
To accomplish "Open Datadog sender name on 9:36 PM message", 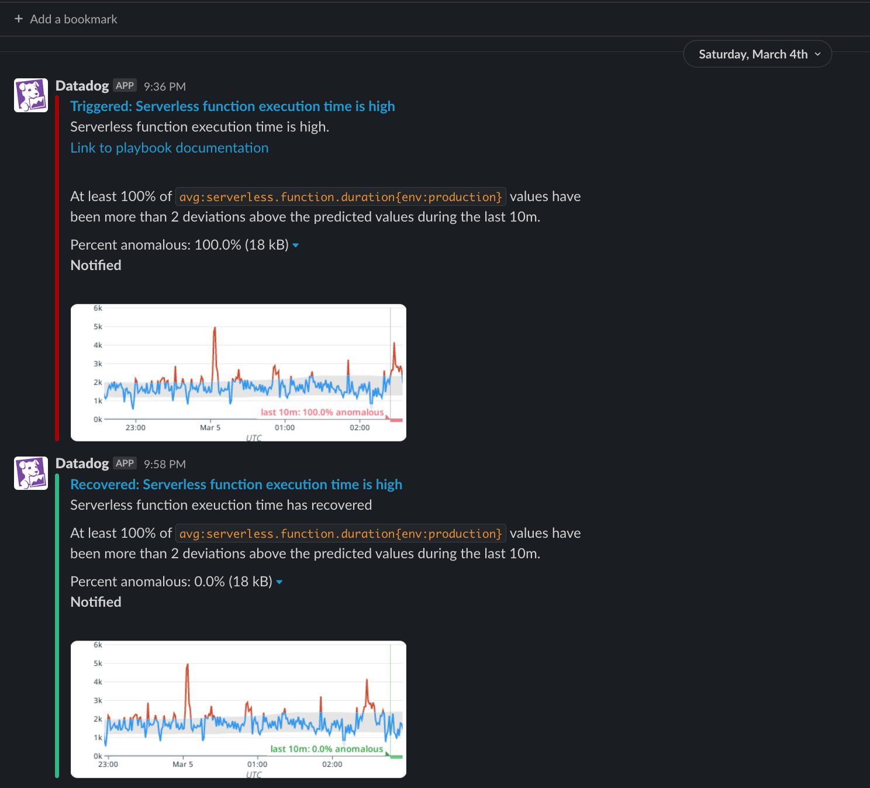I will pyautogui.click(x=82, y=86).
